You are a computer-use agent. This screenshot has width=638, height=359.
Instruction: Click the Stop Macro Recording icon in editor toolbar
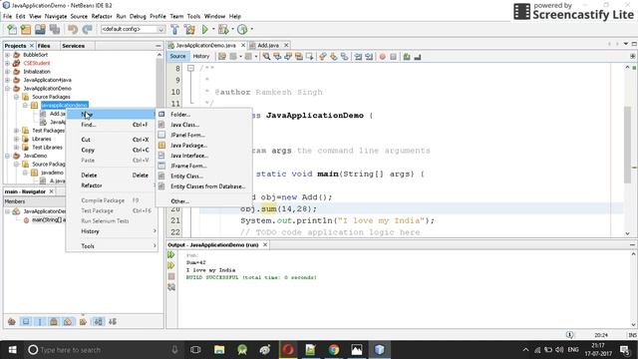pos(393,57)
